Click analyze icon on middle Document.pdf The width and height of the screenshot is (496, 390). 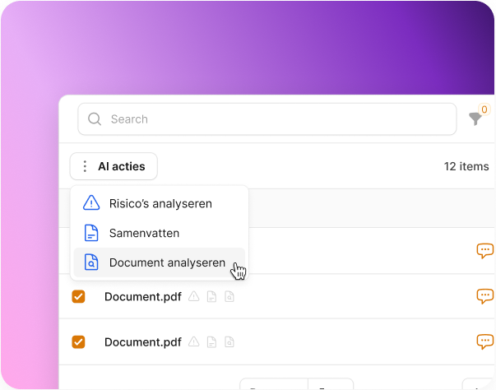tap(229, 297)
